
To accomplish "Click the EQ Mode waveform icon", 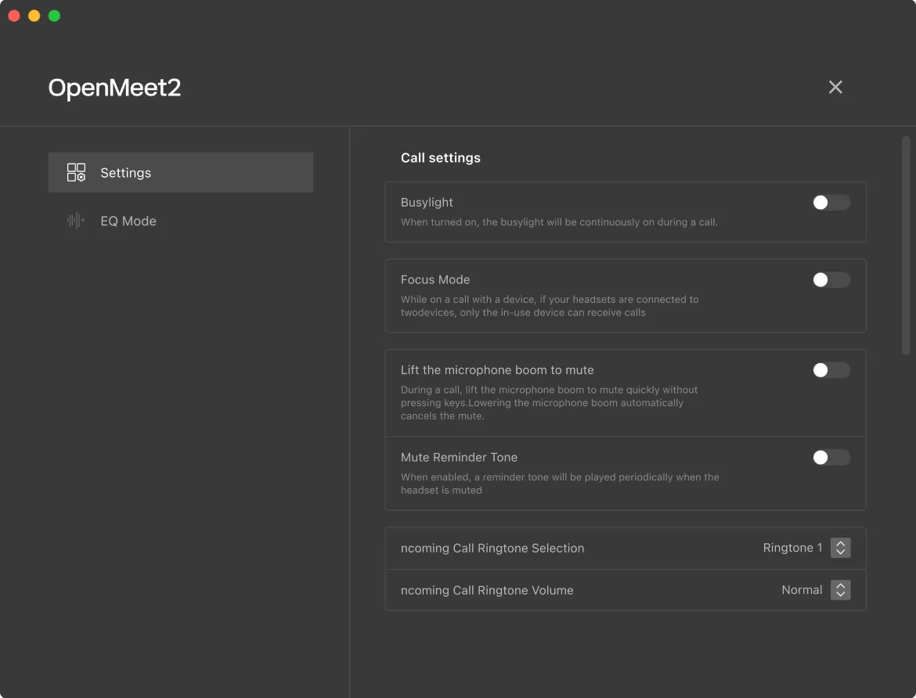I will click(76, 220).
